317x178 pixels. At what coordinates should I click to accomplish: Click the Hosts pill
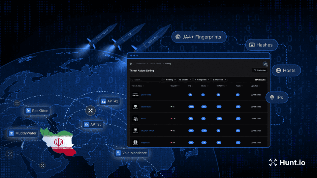[286, 70]
